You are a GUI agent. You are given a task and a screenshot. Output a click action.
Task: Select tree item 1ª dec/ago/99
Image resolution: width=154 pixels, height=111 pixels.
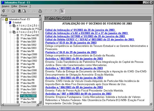pos(27,67)
